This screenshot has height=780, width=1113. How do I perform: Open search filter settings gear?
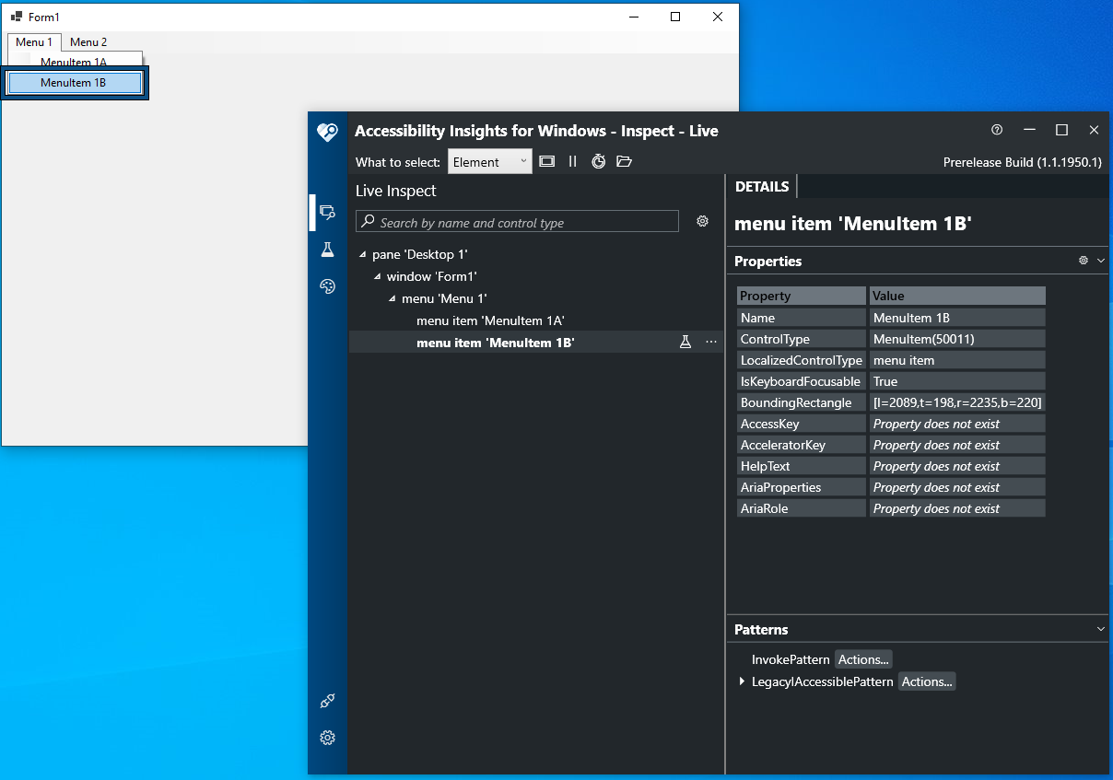702,221
